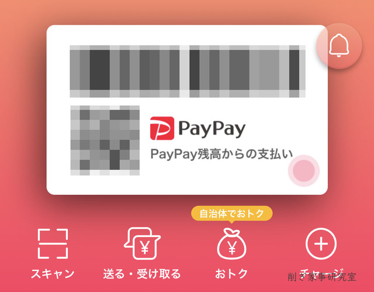374x292 pixels.
Task: Tap the pink circular touch indicator
Action: (x=304, y=170)
